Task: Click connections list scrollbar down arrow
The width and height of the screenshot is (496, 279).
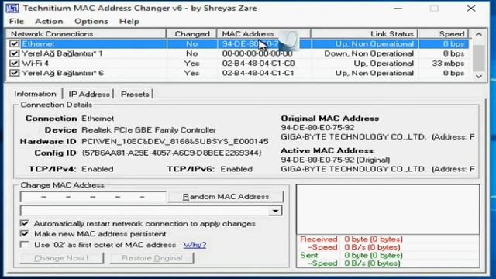Action: pos(479,76)
